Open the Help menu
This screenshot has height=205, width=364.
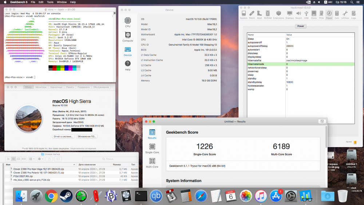pyautogui.click(x=73, y=2)
